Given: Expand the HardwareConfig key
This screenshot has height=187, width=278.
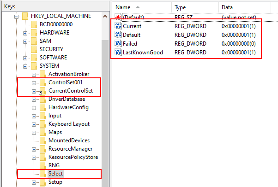Looking at the screenshot, I should 34,108.
